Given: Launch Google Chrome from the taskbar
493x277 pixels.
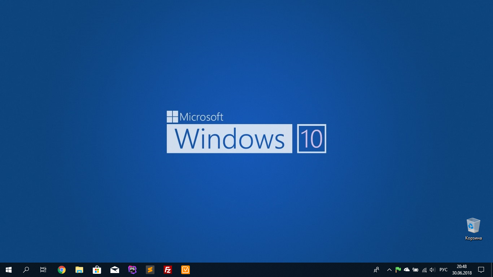Looking at the screenshot, I should click(62, 270).
